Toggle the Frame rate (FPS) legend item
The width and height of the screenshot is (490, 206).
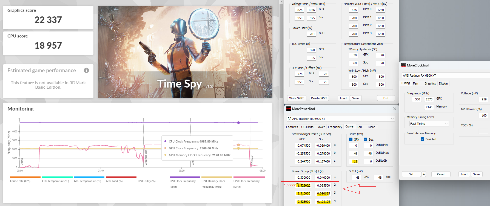(x=25, y=179)
